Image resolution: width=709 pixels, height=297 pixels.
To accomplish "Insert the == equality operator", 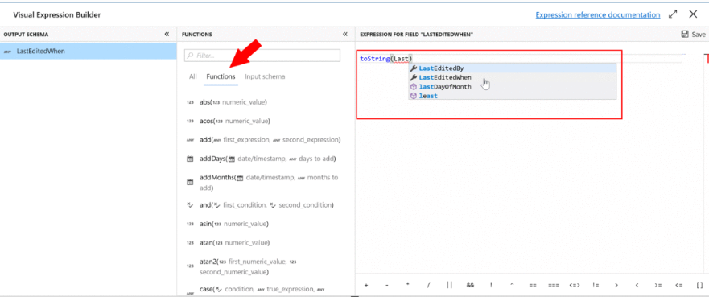I will [x=533, y=285].
